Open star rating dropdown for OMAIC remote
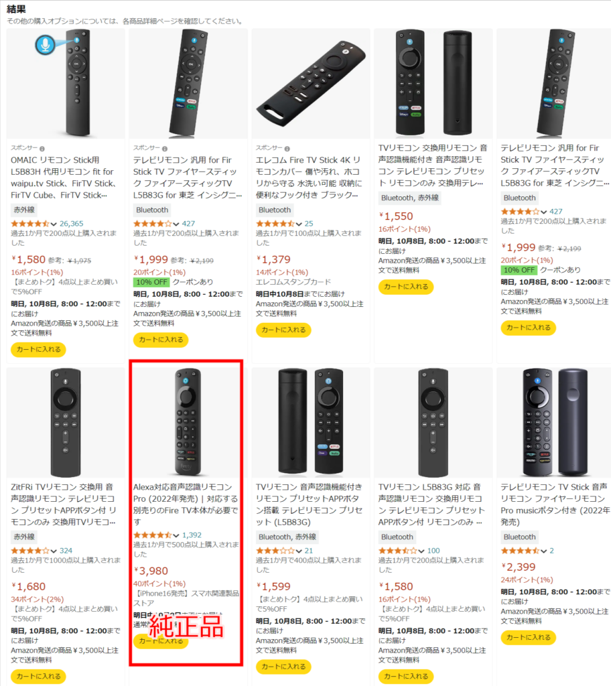This screenshot has height=686, width=611. [54, 224]
